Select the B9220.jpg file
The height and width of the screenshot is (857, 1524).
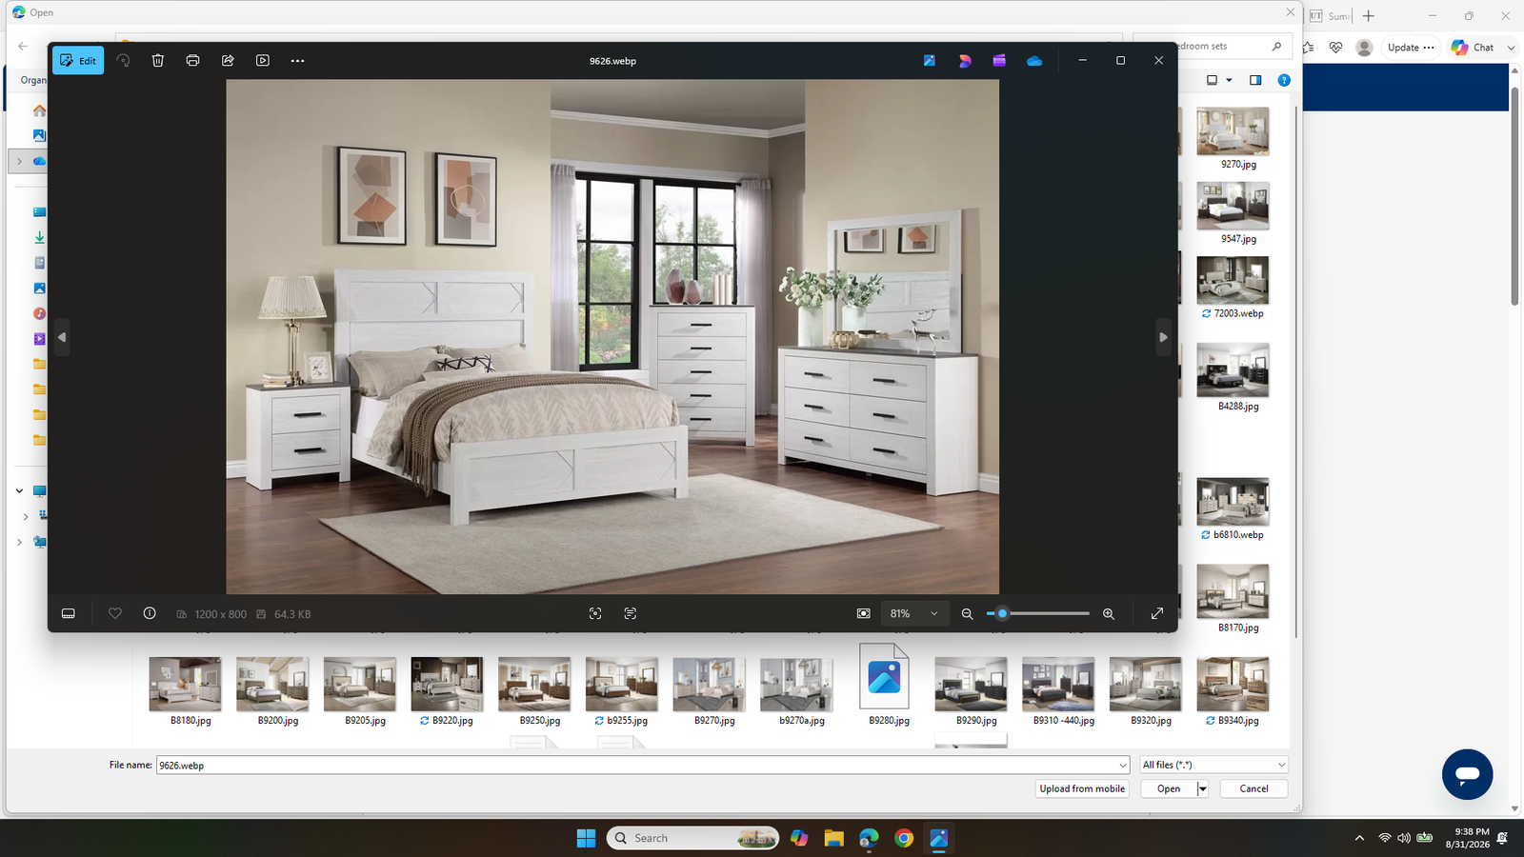448,691
